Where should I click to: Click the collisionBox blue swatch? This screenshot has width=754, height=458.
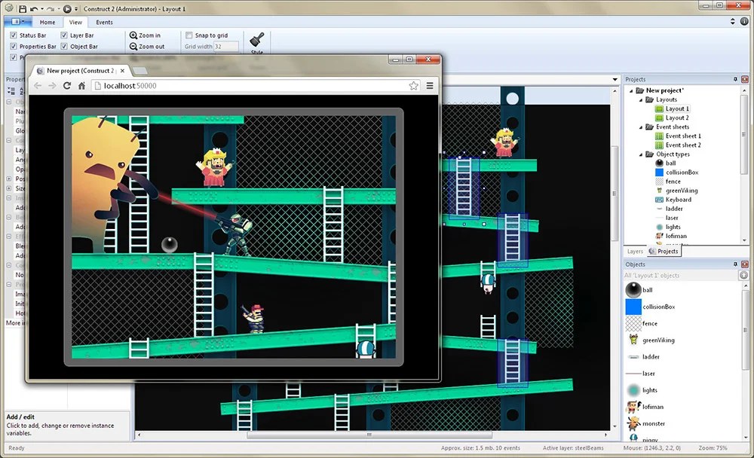[633, 306]
